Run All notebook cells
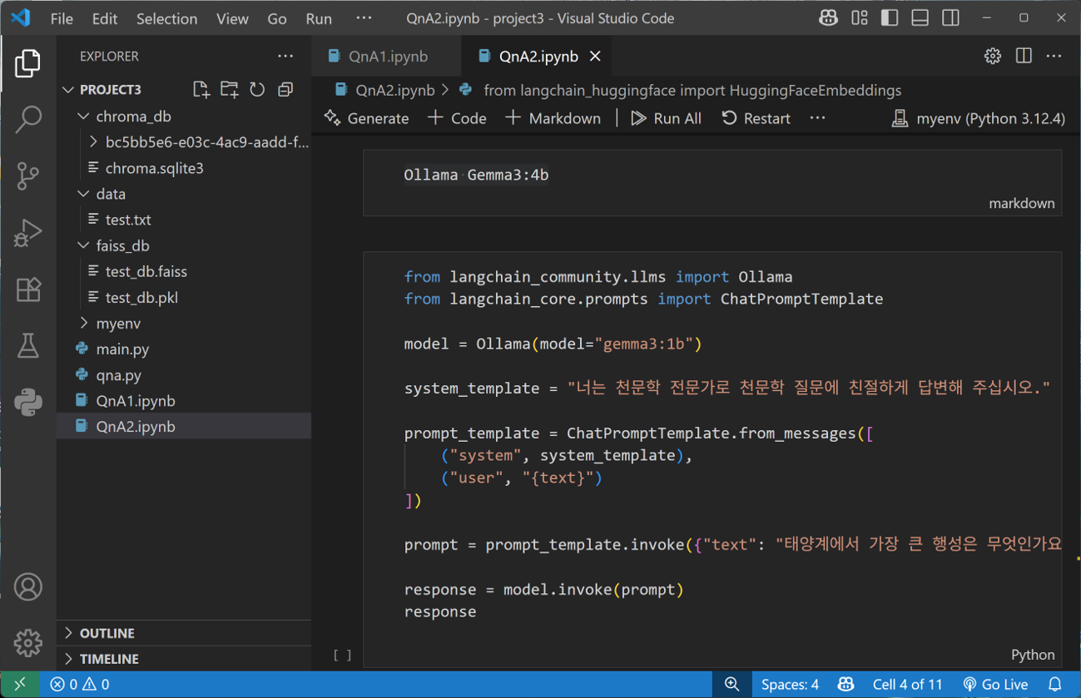The image size is (1081, 698). 666,118
